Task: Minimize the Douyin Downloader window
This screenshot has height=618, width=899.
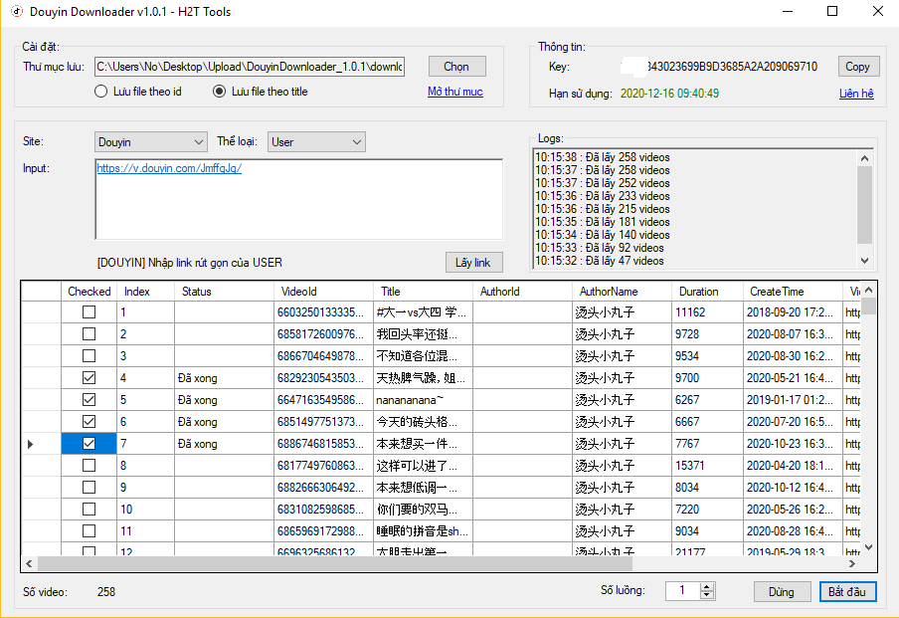Action: [x=788, y=12]
